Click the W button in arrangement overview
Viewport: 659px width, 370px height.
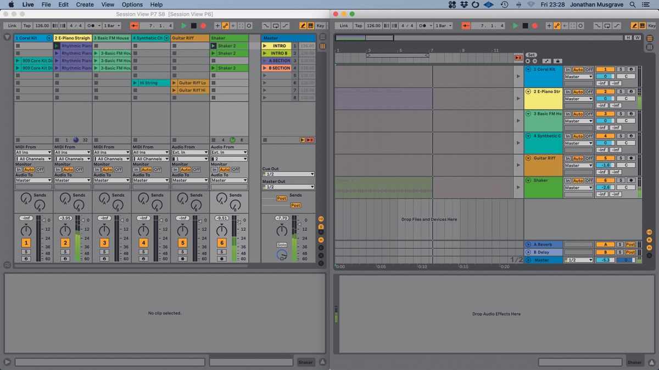tap(637, 38)
